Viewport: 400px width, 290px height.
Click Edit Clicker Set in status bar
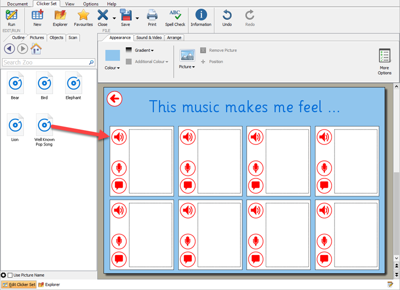pos(19,284)
